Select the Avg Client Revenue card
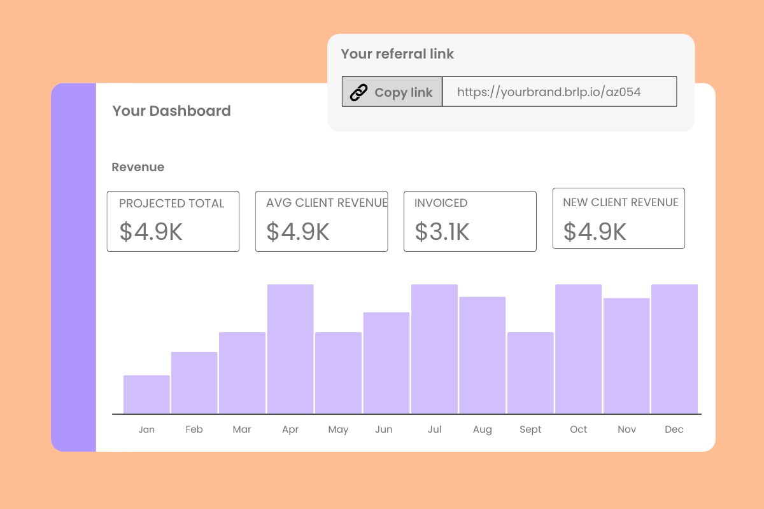 click(x=322, y=221)
